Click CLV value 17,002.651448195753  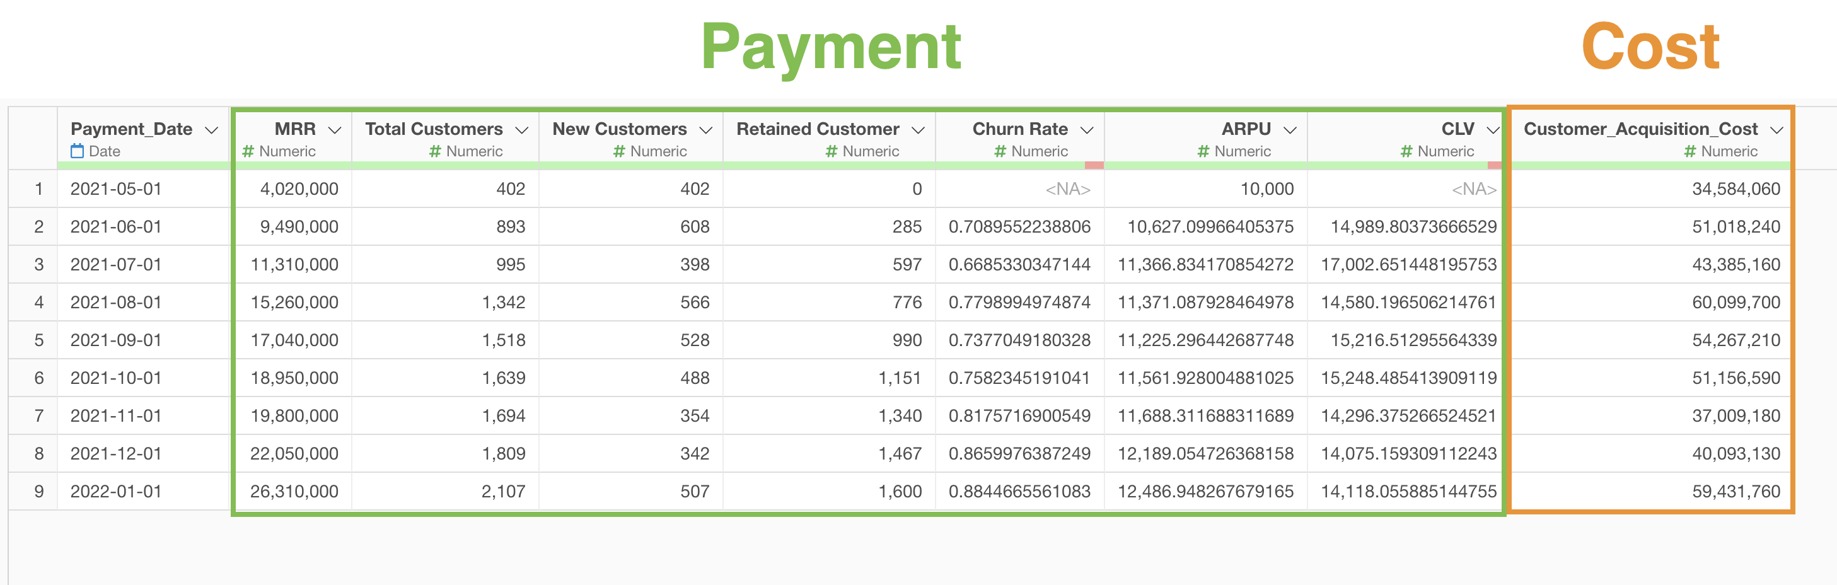coord(1409,265)
